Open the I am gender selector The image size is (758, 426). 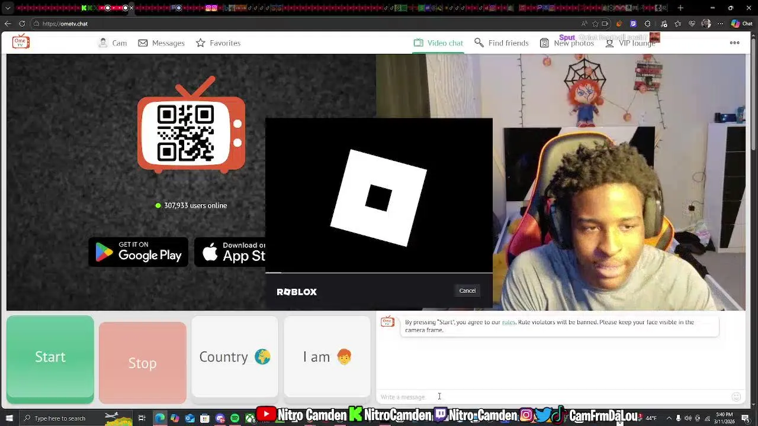(327, 357)
